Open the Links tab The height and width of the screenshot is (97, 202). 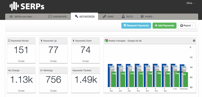pyautogui.click(x=108, y=17)
